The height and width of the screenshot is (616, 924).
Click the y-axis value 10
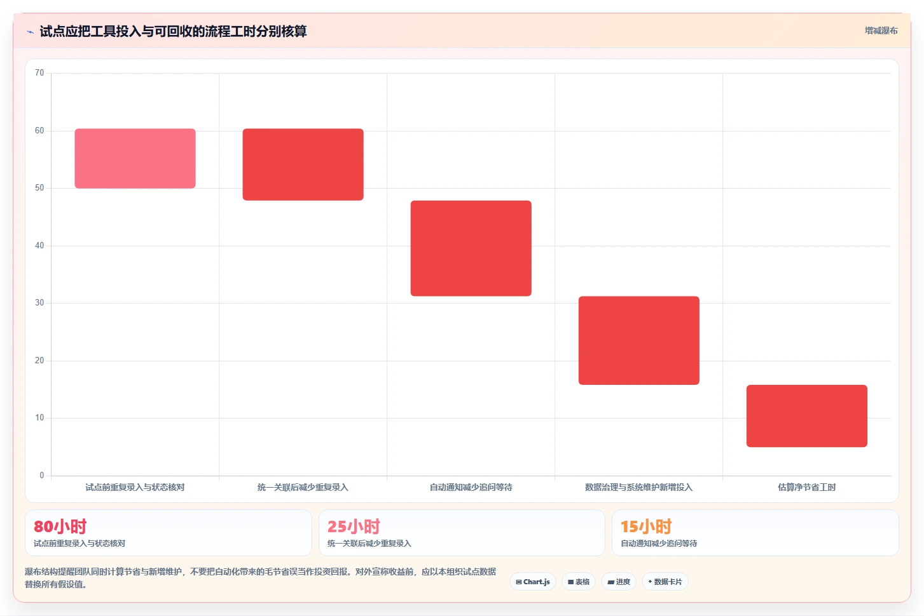click(39, 418)
